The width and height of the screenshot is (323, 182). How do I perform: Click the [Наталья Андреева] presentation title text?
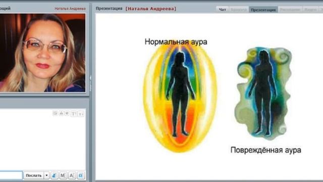pos(151,9)
